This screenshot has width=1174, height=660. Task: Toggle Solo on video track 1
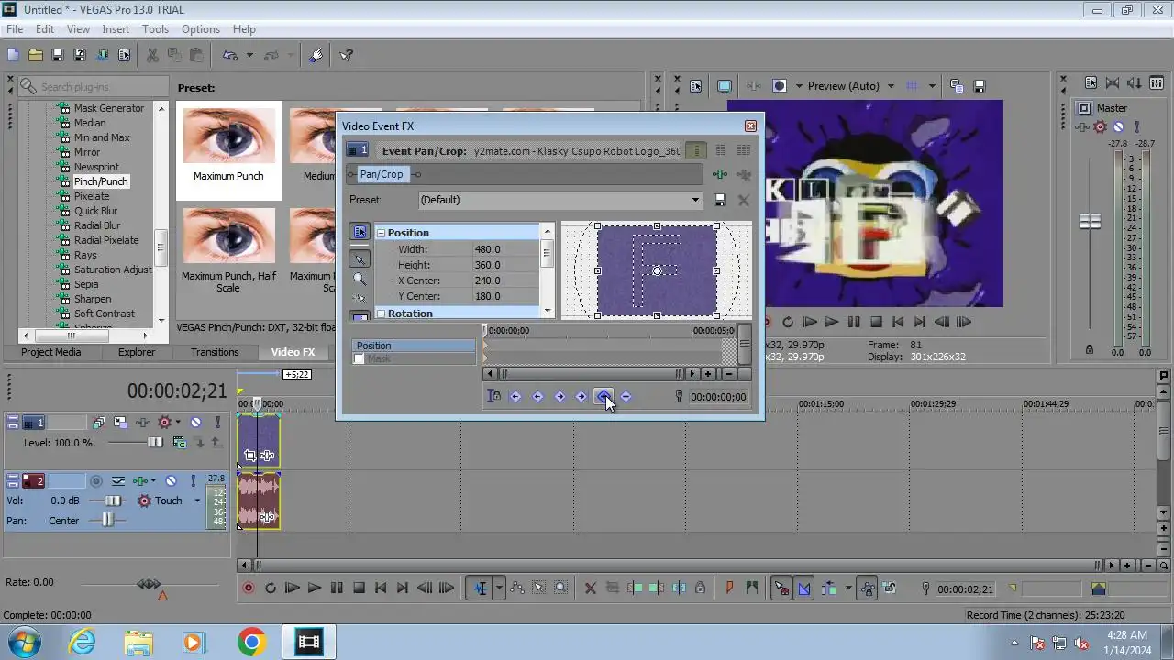pyautogui.click(x=217, y=423)
